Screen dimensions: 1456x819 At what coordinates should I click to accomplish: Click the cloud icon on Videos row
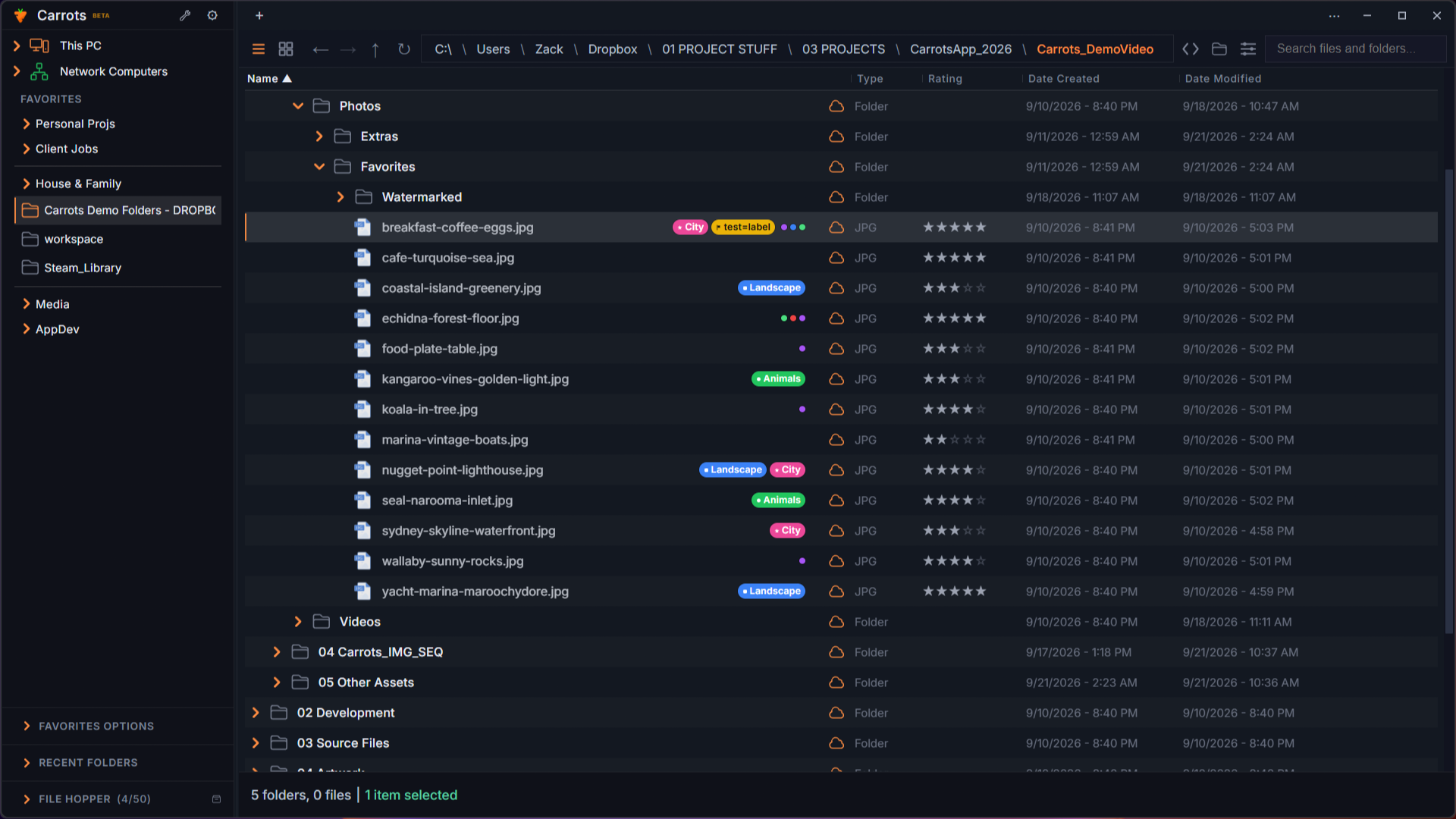[x=836, y=622]
